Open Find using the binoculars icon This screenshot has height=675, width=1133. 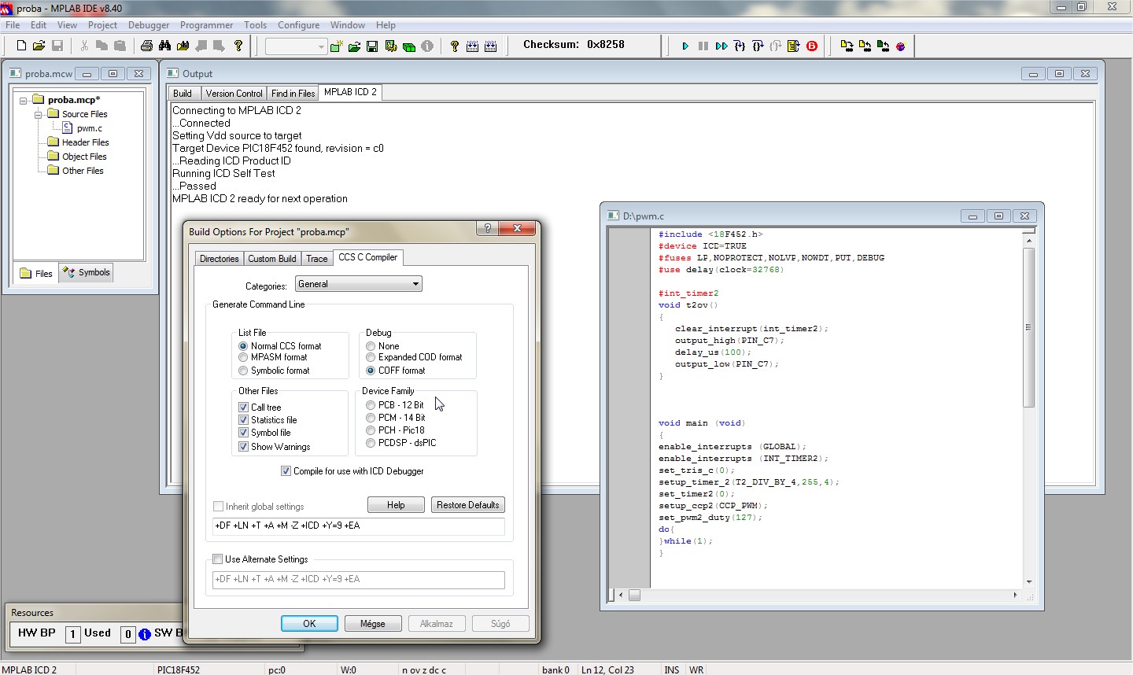164,46
